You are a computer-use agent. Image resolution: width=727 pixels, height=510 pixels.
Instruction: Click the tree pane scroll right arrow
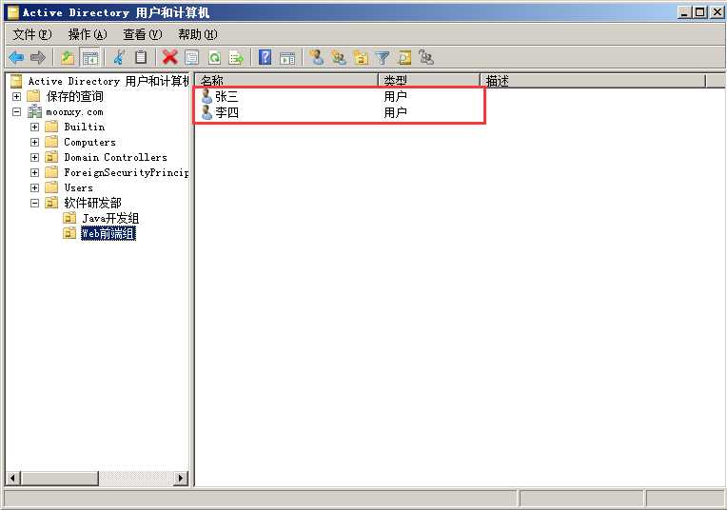180,478
